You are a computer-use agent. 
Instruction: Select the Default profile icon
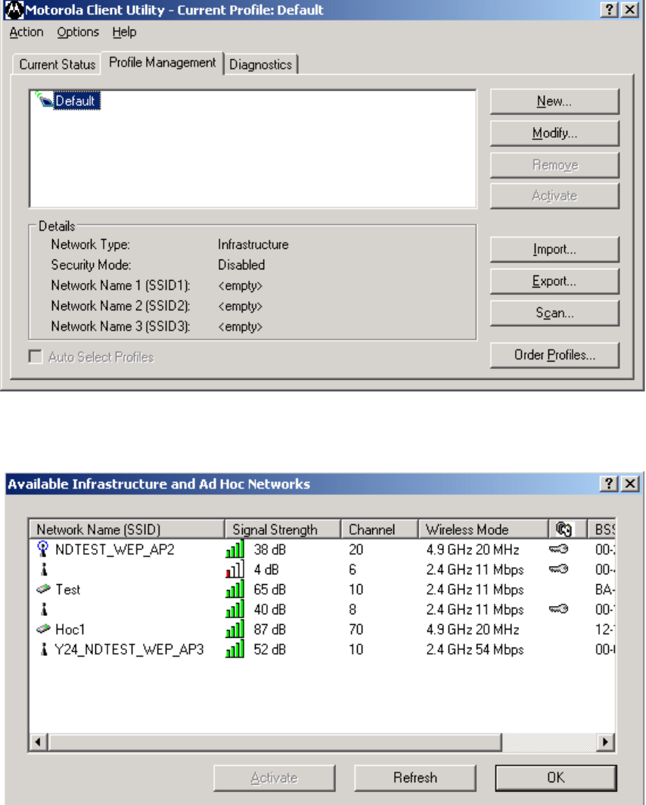[x=44, y=99]
